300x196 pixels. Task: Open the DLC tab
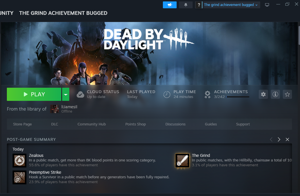[54, 124]
